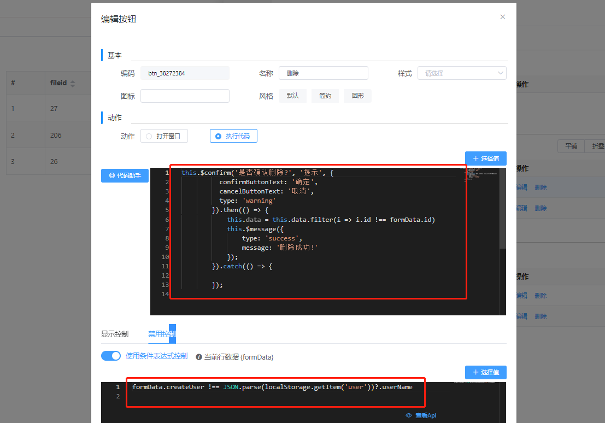Choose the 简约 style option
Screen dimensions: 605x423
[325, 96]
